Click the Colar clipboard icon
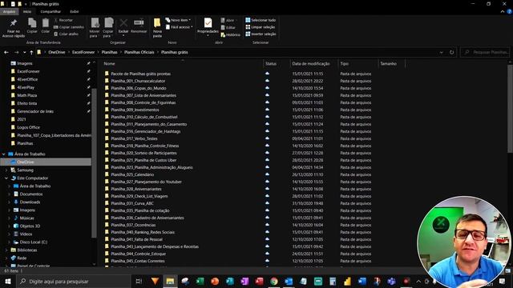The height and width of the screenshot is (288, 513). click(46, 26)
